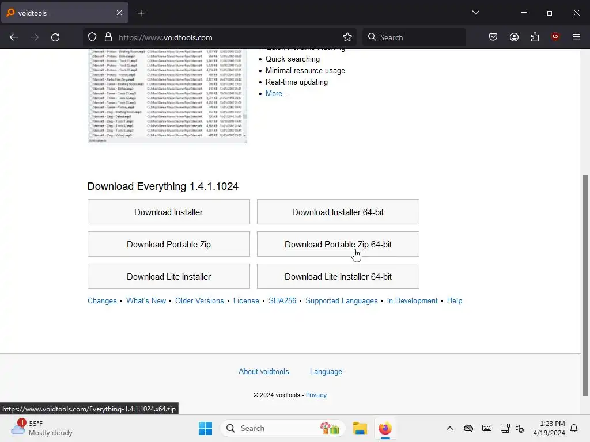The width and height of the screenshot is (590, 442).
Task: Show hidden system tray icons chevron
Action: pyautogui.click(x=449, y=428)
